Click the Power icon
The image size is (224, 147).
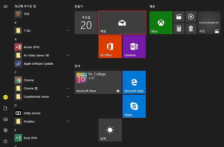5,141
